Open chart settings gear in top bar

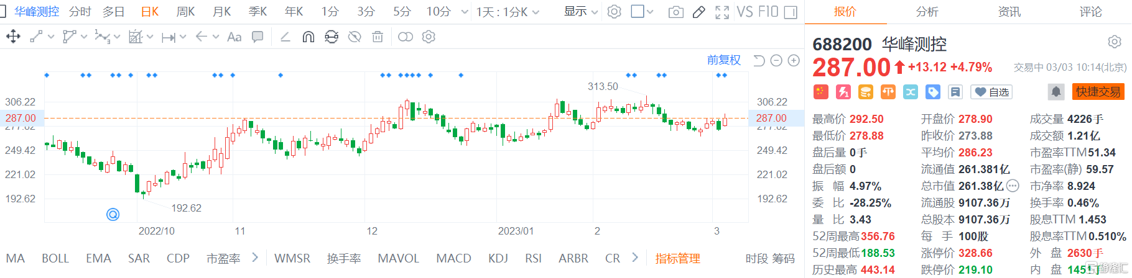coord(614,12)
